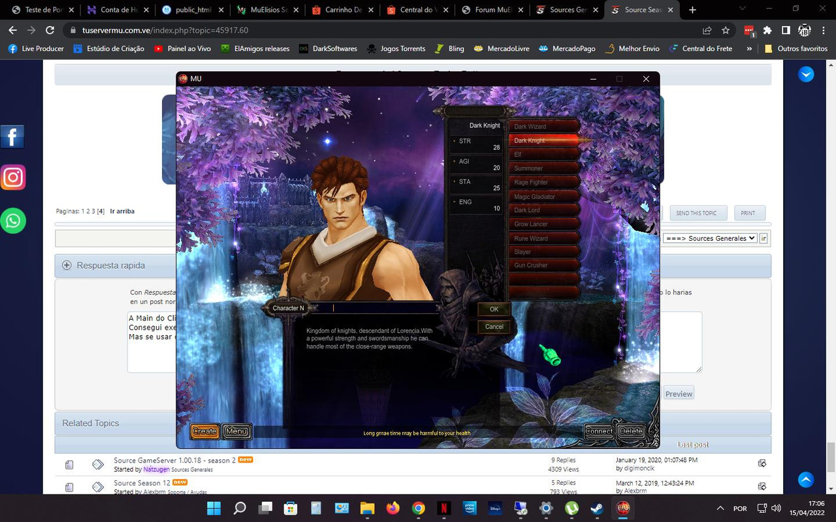Viewport: 836px width, 522px height.
Task: Choose the Slayer class
Action: [x=544, y=252]
